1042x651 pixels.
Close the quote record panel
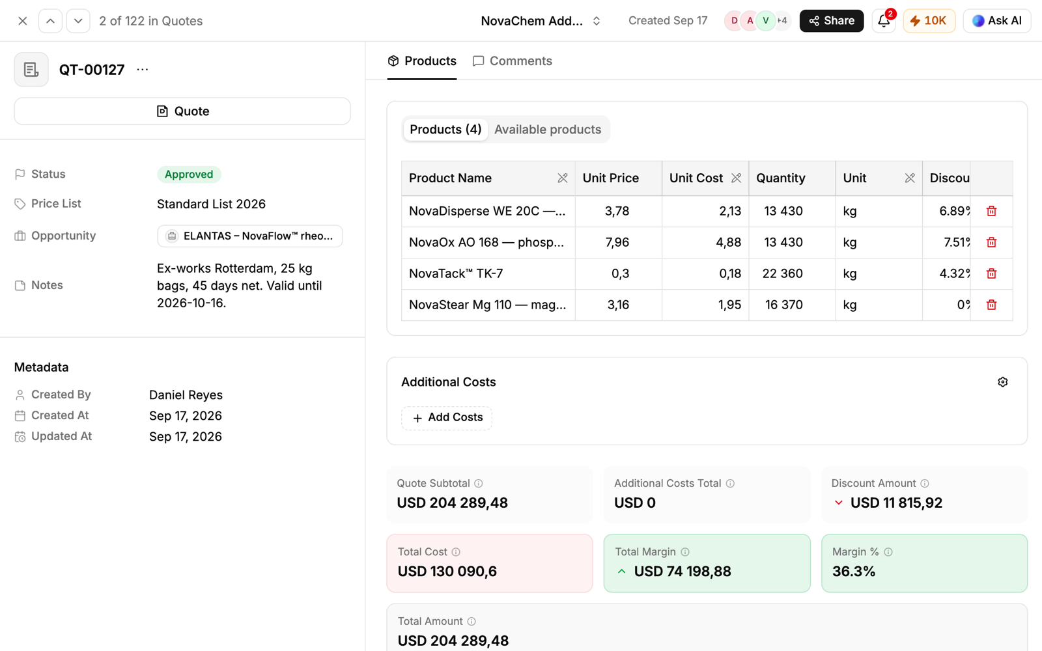pyautogui.click(x=22, y=21)
